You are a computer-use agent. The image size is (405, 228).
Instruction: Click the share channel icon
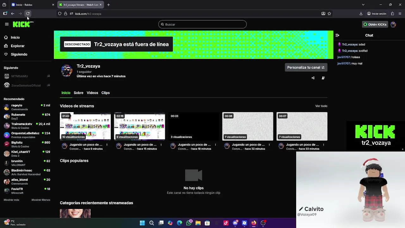(313, 78)
